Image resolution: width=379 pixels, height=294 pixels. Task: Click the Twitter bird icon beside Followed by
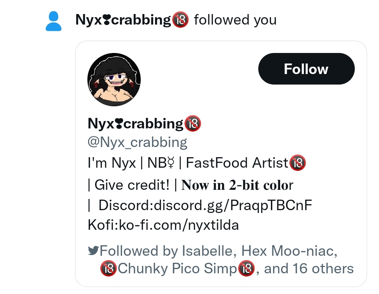[x=93, y=251]
